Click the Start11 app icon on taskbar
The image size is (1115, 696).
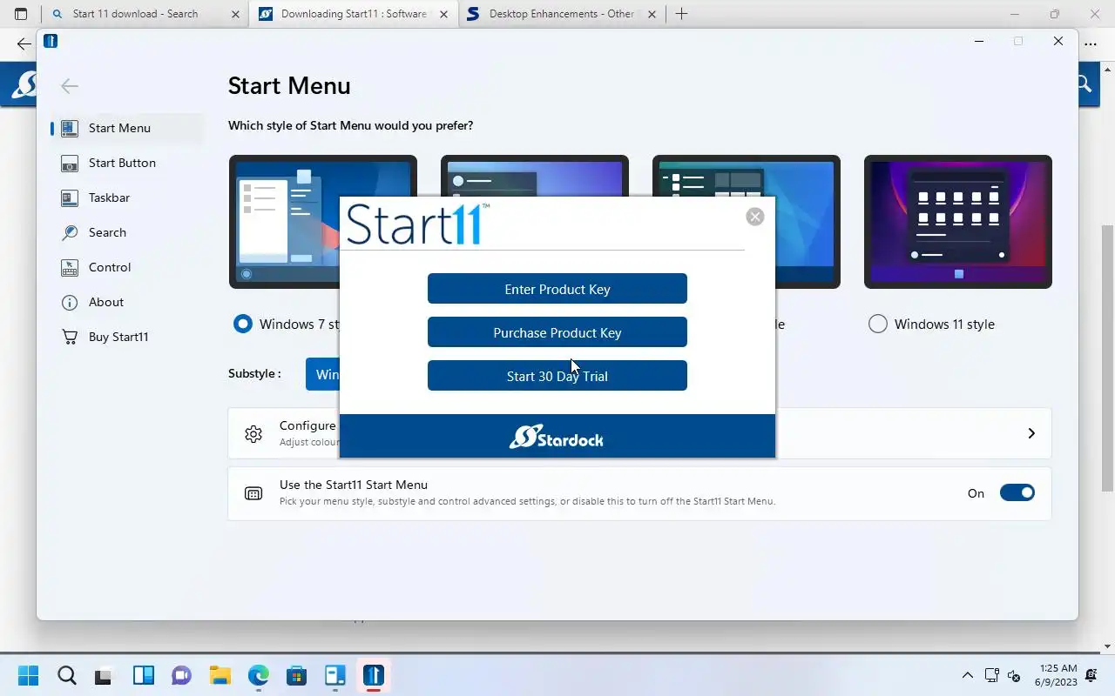374,675
